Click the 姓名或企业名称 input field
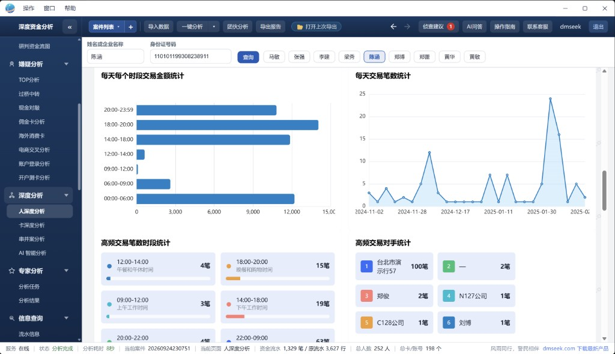The image size is (615, 354). (115, 56)
